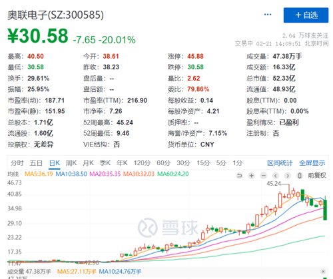Viewport: 333px width, 279px height.
Task: Select the 周K weekly chart tab
Action: point(71,163)
